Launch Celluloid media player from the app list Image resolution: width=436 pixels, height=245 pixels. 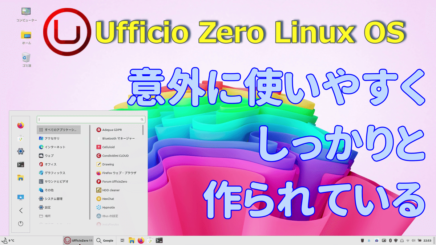click(109, 147)
